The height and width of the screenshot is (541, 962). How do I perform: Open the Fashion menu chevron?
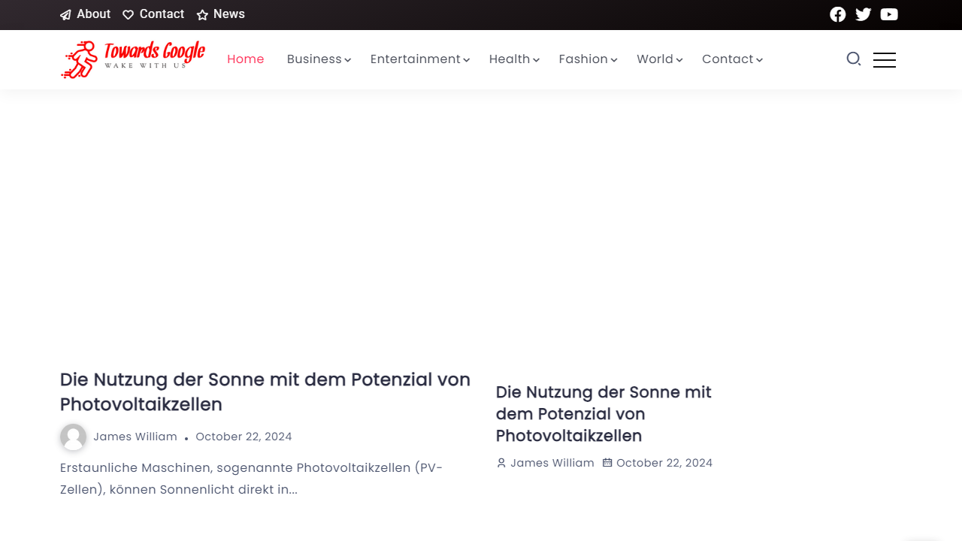(614, 60)
